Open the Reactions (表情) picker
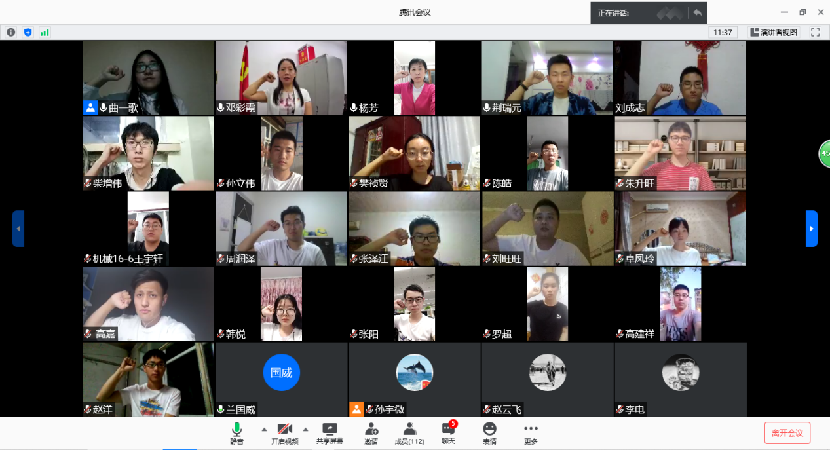The width and height of the screenshot is (830, 450). pos(489,433)
